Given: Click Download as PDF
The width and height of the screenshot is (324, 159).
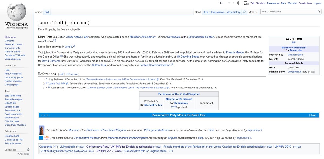Looking at the screenshot, I should (13, 140).
